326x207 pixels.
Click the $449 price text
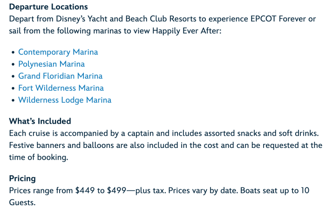point(85,191)
